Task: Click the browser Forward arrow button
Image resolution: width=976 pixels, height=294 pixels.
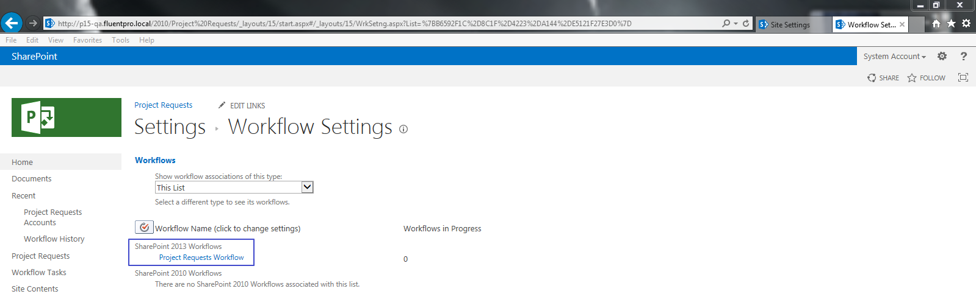Action: 33,24
